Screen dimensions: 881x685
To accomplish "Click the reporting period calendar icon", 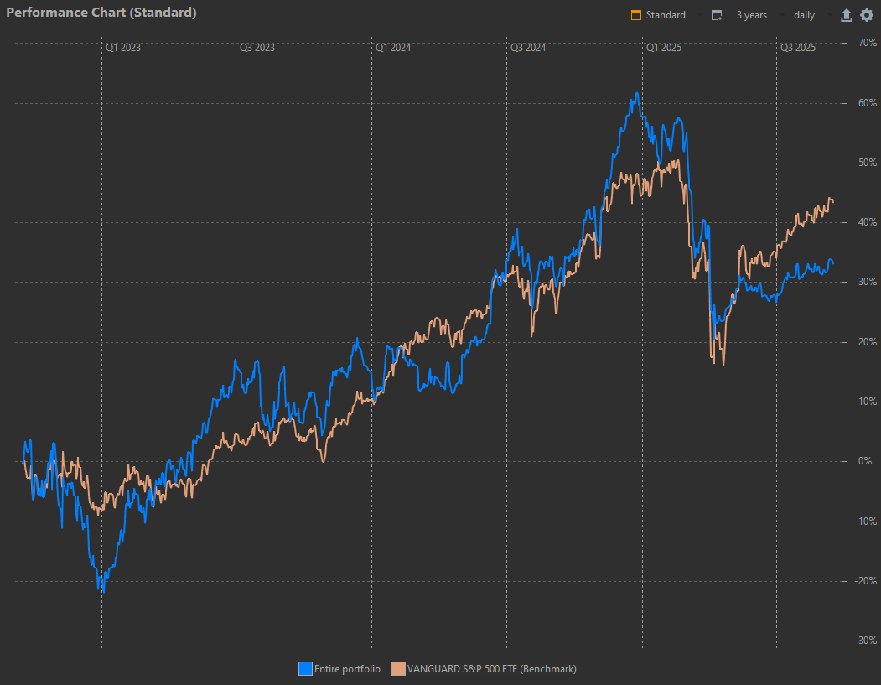I will point(717,15).
